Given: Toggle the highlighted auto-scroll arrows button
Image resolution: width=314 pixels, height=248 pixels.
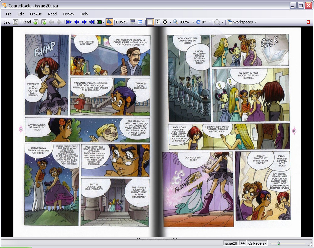Looking at the screenshot, I should point(109,22).
